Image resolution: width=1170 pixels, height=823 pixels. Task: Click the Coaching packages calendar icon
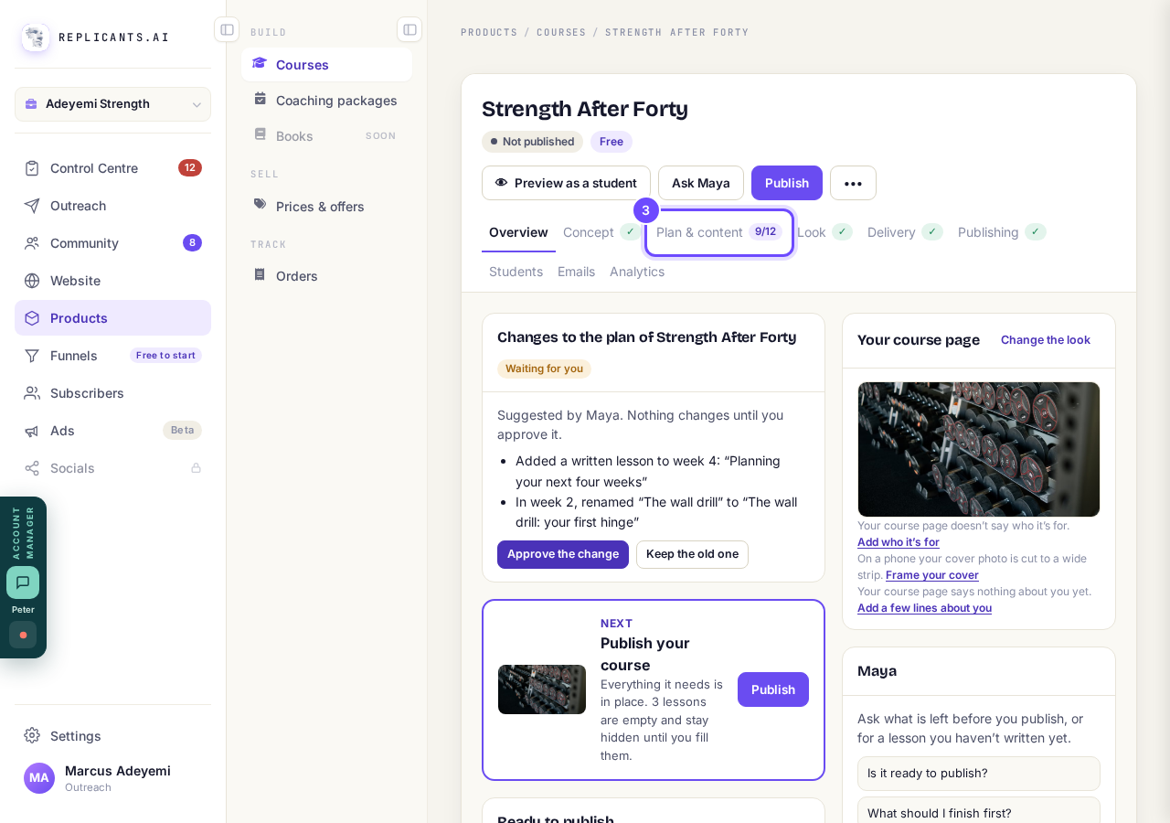pos(260,99)
